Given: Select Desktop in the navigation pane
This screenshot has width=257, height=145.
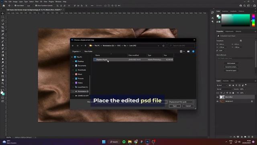Looking at the screenshot, I should tap(81, 61).
